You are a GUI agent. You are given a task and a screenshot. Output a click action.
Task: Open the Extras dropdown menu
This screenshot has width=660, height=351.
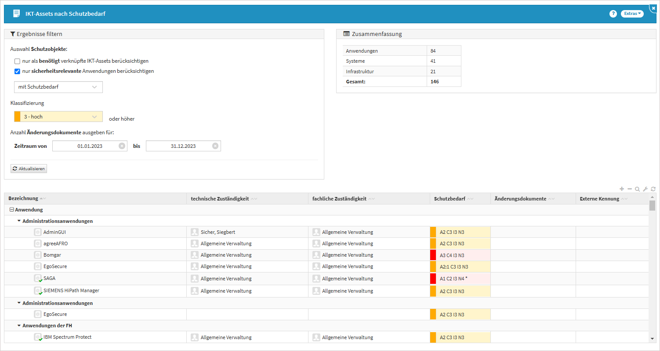coord(632,14)
